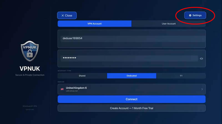Click the Secure & Private Connection tagline
Image resolution: width=222 pixels, height=124 pixels.
30,75
